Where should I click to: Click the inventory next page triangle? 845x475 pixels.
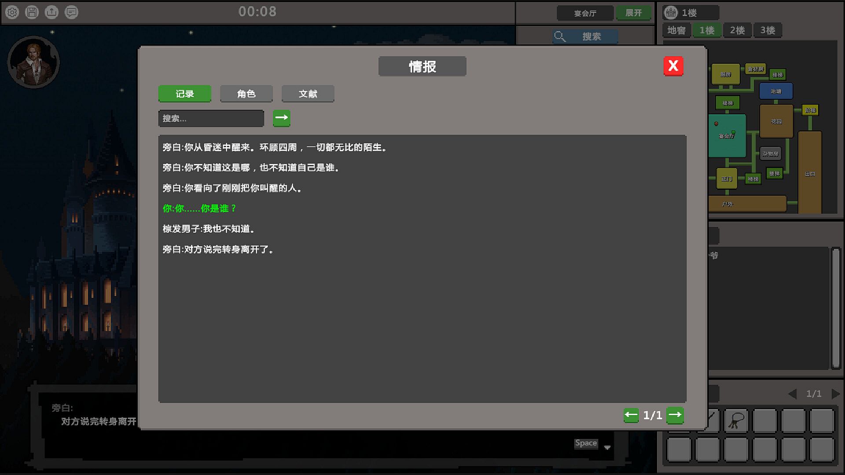[x=835, y=394]
